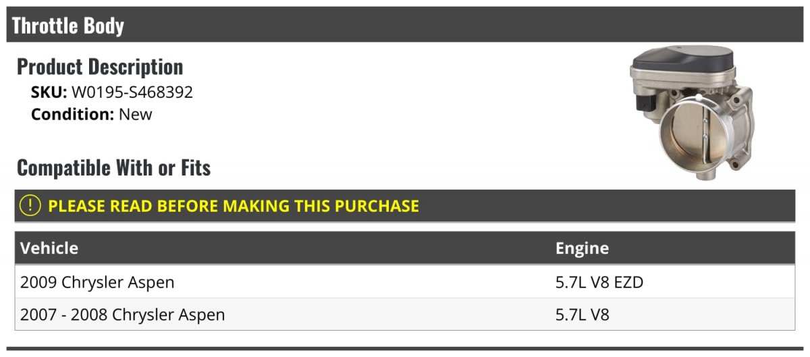Click the Condition label

[72, 114]
